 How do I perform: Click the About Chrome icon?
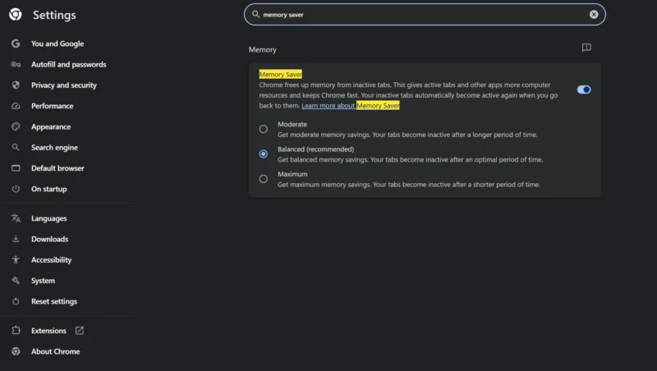click(x=16, y=351)
